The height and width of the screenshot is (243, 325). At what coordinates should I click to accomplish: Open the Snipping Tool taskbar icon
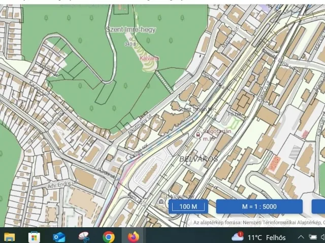point(84,236)
